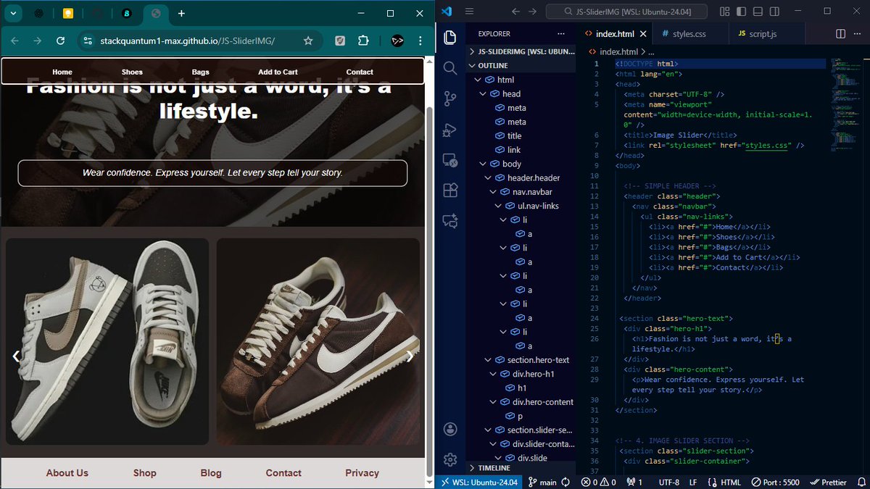This screenshot has width=870, height=489.
Task: Go back using VS Code navigation arrow
Action: point(515,12)
